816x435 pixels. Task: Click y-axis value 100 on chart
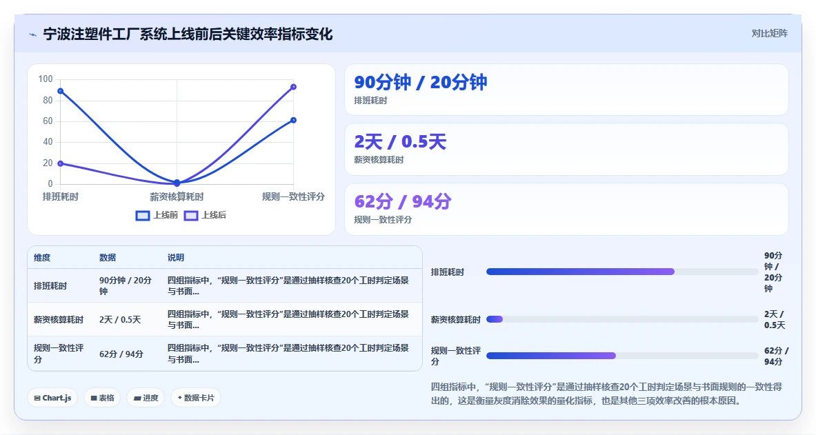pyautogui.click(x=46, y=79)
